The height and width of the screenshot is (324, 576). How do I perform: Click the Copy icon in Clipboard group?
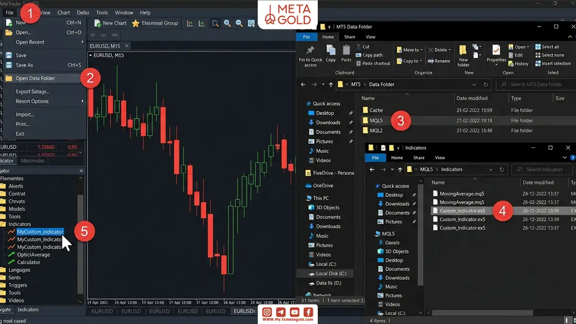(331, 50)
